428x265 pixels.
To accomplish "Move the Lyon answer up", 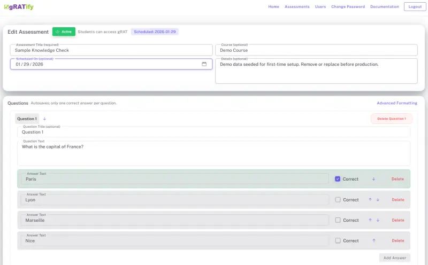I will pyautogui.click(x=370, y=200).
